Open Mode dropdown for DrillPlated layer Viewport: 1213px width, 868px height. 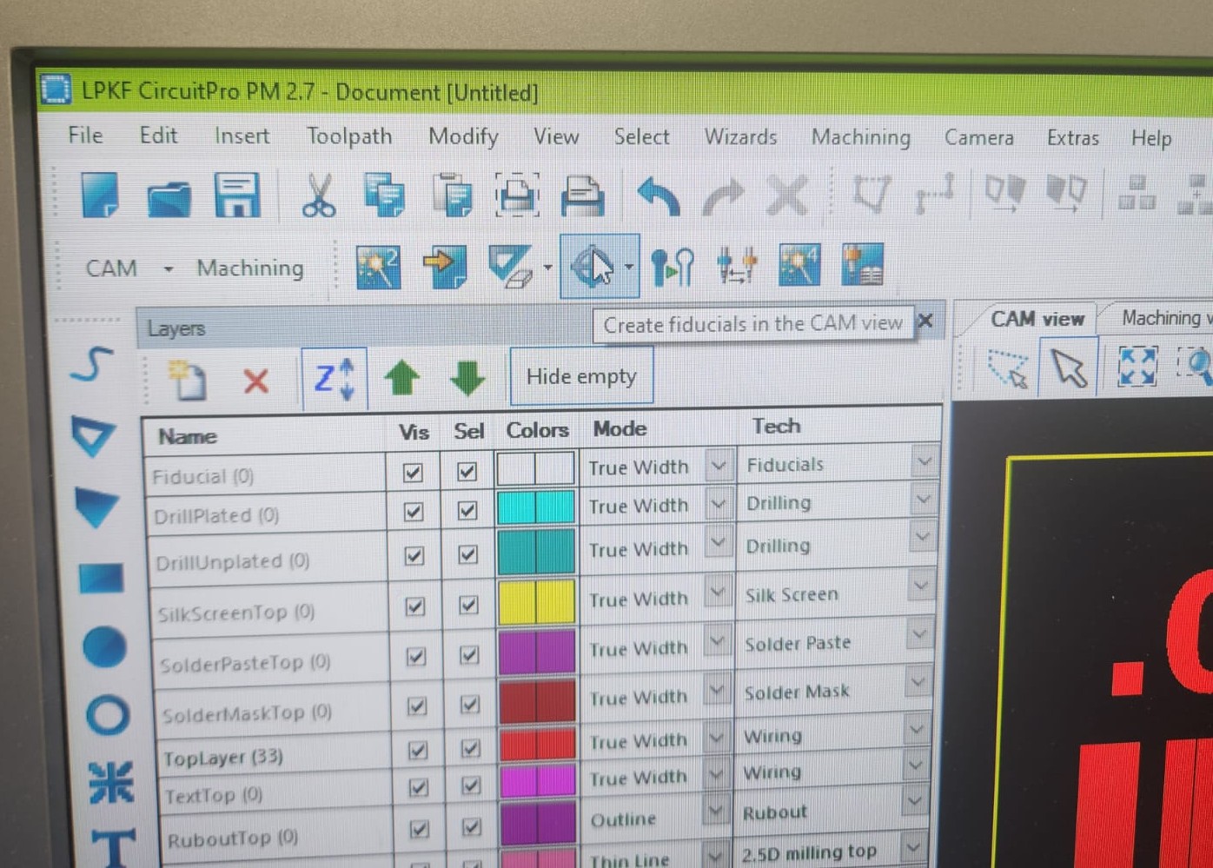pyautogui.click(x=718, y=504)
